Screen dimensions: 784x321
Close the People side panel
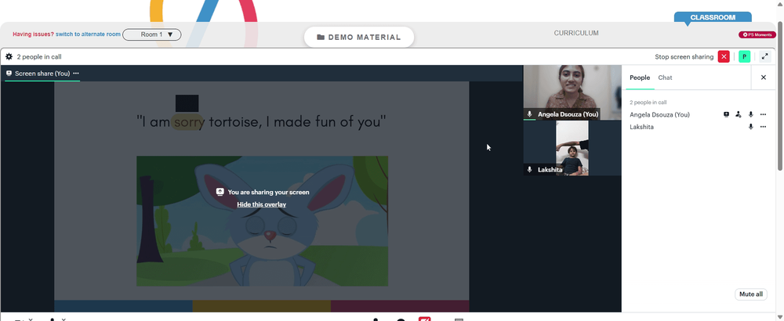[764, 78]
